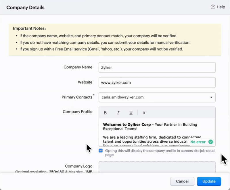Uncheck the display company profile checkbox
230x190 pixels.
click(x=101, y=151)
